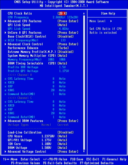Click the scrollbar up arrow
The image size is (128, 165).
coord(84,13)
